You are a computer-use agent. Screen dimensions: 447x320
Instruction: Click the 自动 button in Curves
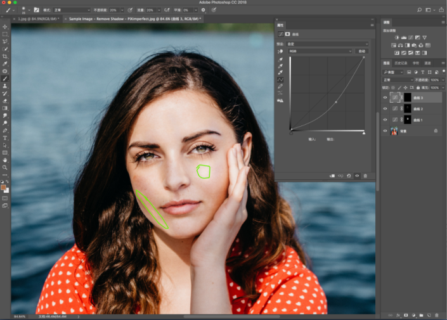click(362, 51)
